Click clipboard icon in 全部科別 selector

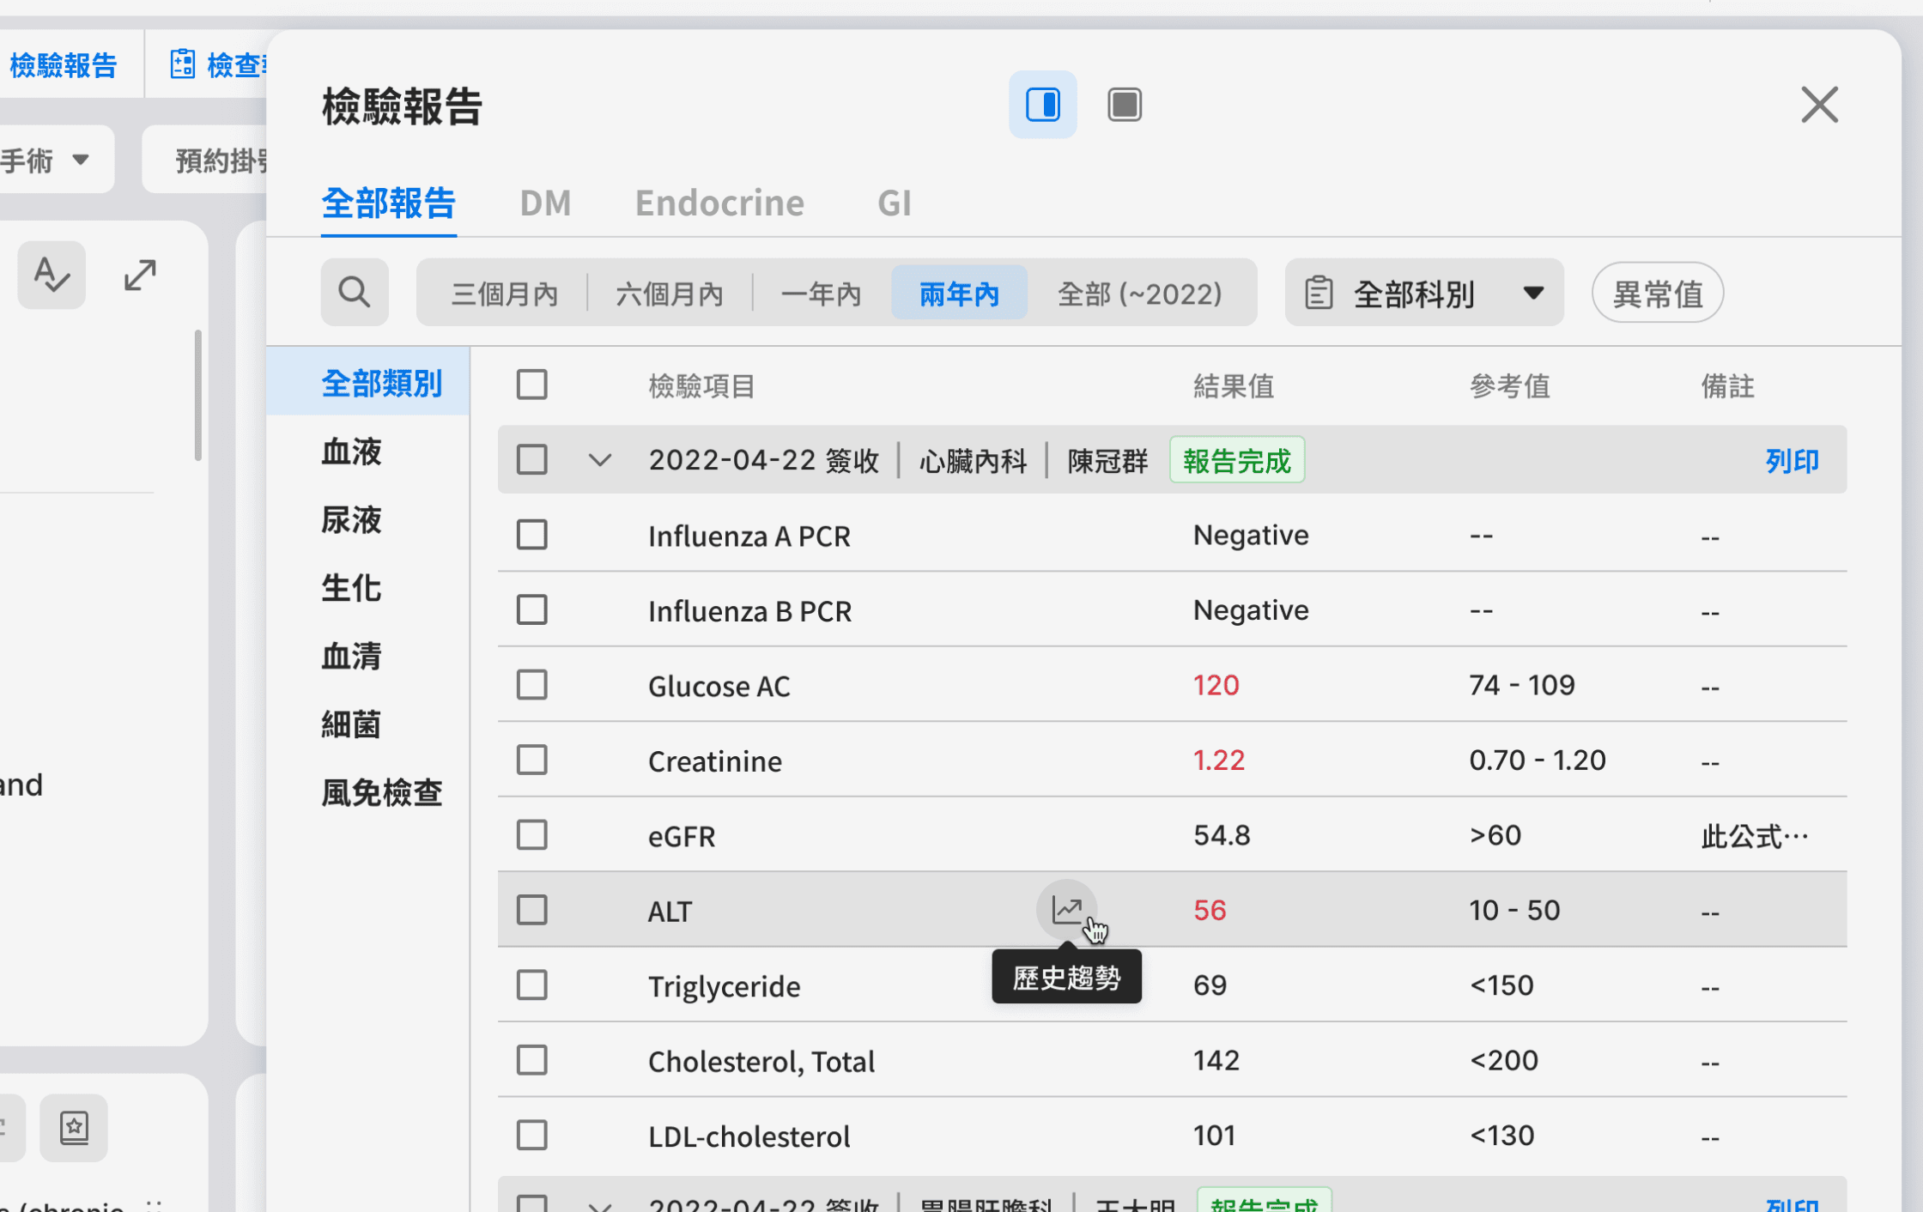coord(1319,293)
